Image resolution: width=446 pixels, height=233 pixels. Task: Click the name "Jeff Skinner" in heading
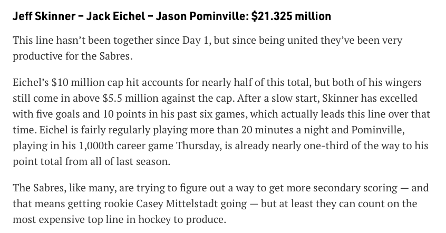(x=44, y=16)
